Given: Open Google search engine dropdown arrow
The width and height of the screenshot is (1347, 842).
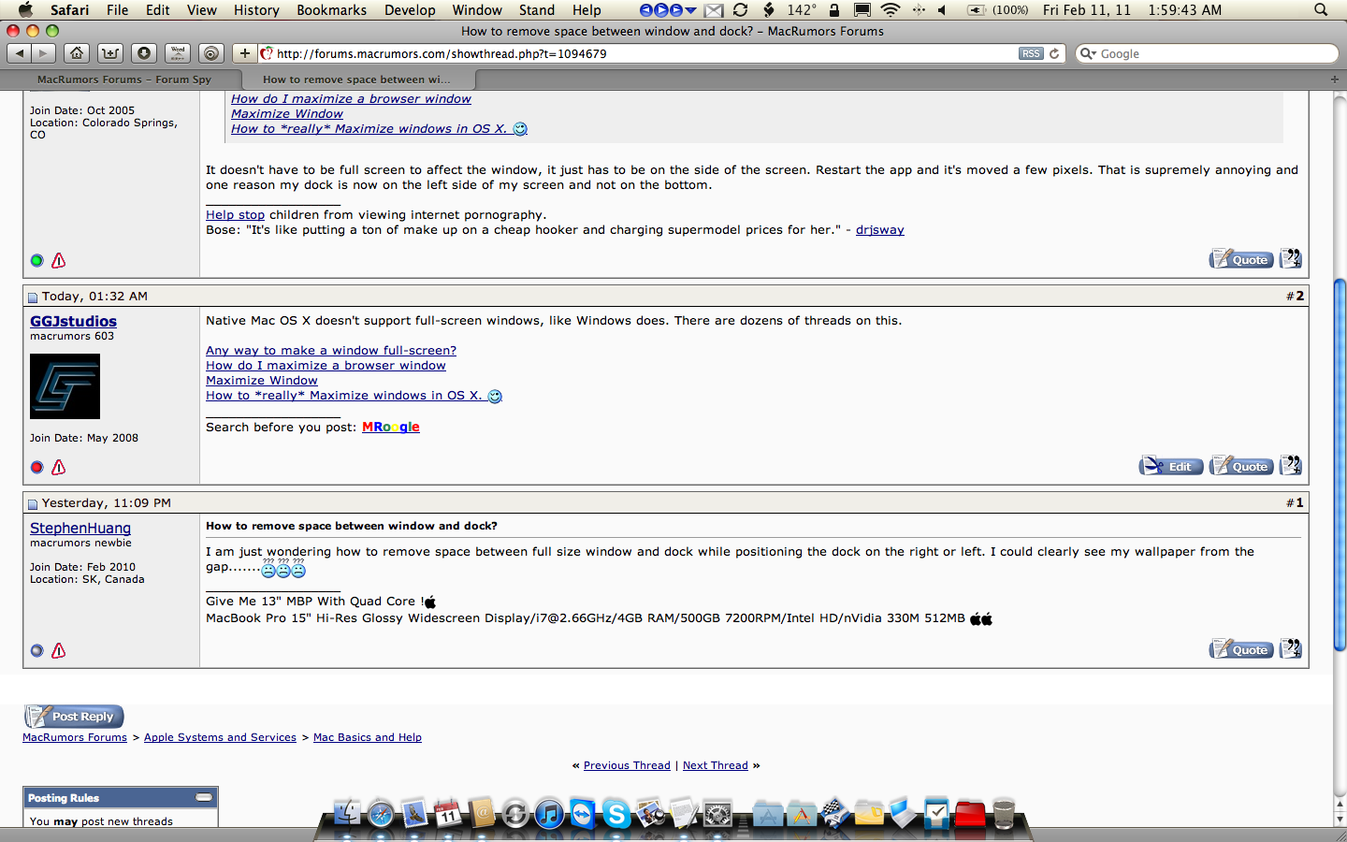Looking at the screenshot, I should click(1089, 53).
